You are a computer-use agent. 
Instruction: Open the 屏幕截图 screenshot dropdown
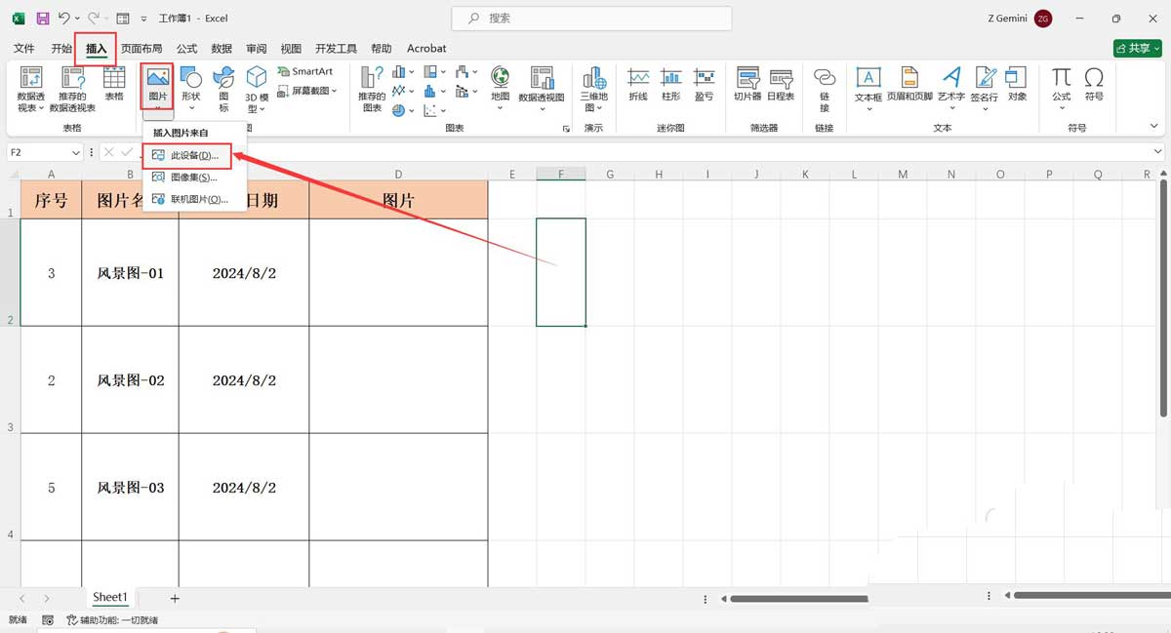tap(307, 91)
